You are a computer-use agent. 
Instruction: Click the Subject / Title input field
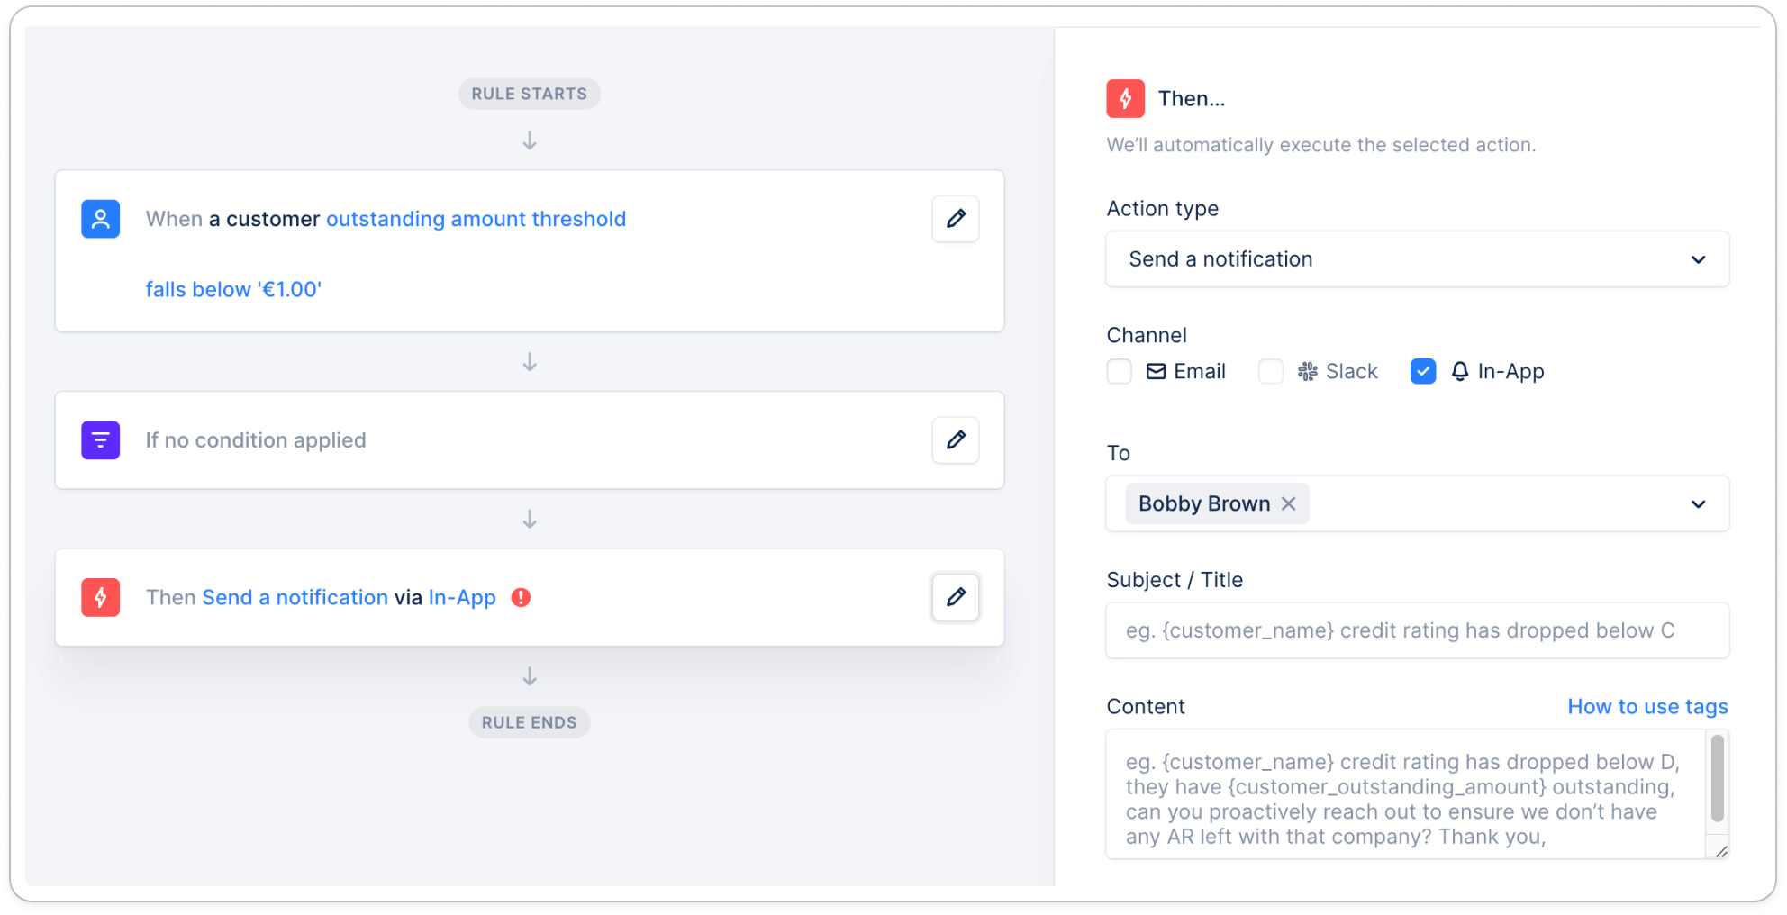(1418, 630)
